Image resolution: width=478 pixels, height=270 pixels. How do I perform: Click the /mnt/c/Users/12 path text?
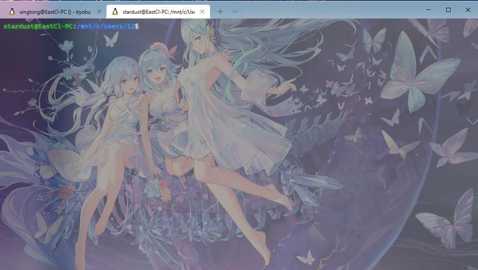(106, 26)
